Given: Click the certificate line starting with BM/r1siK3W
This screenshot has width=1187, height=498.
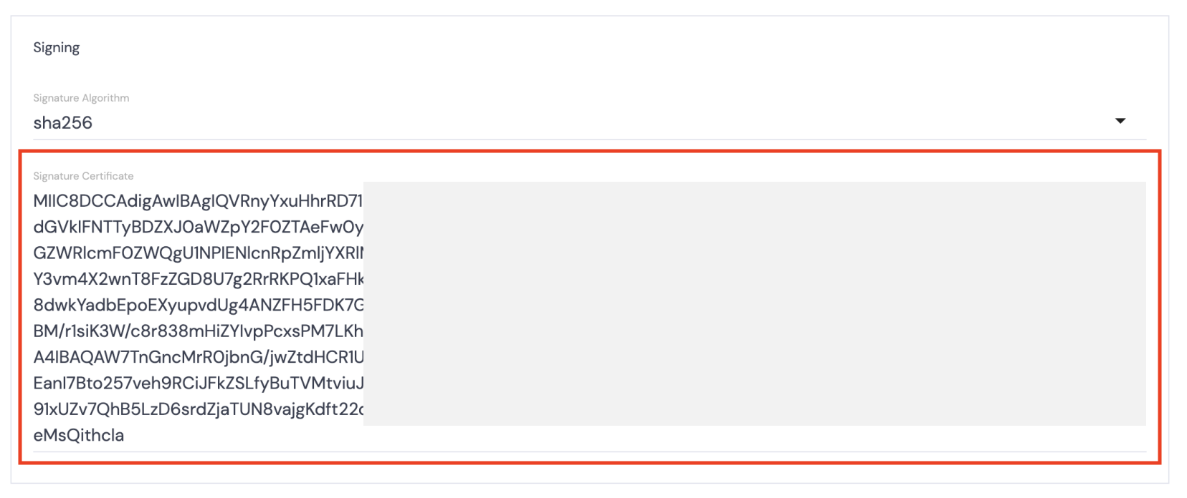Looking at the screenshot, I should tap(197, 331).
